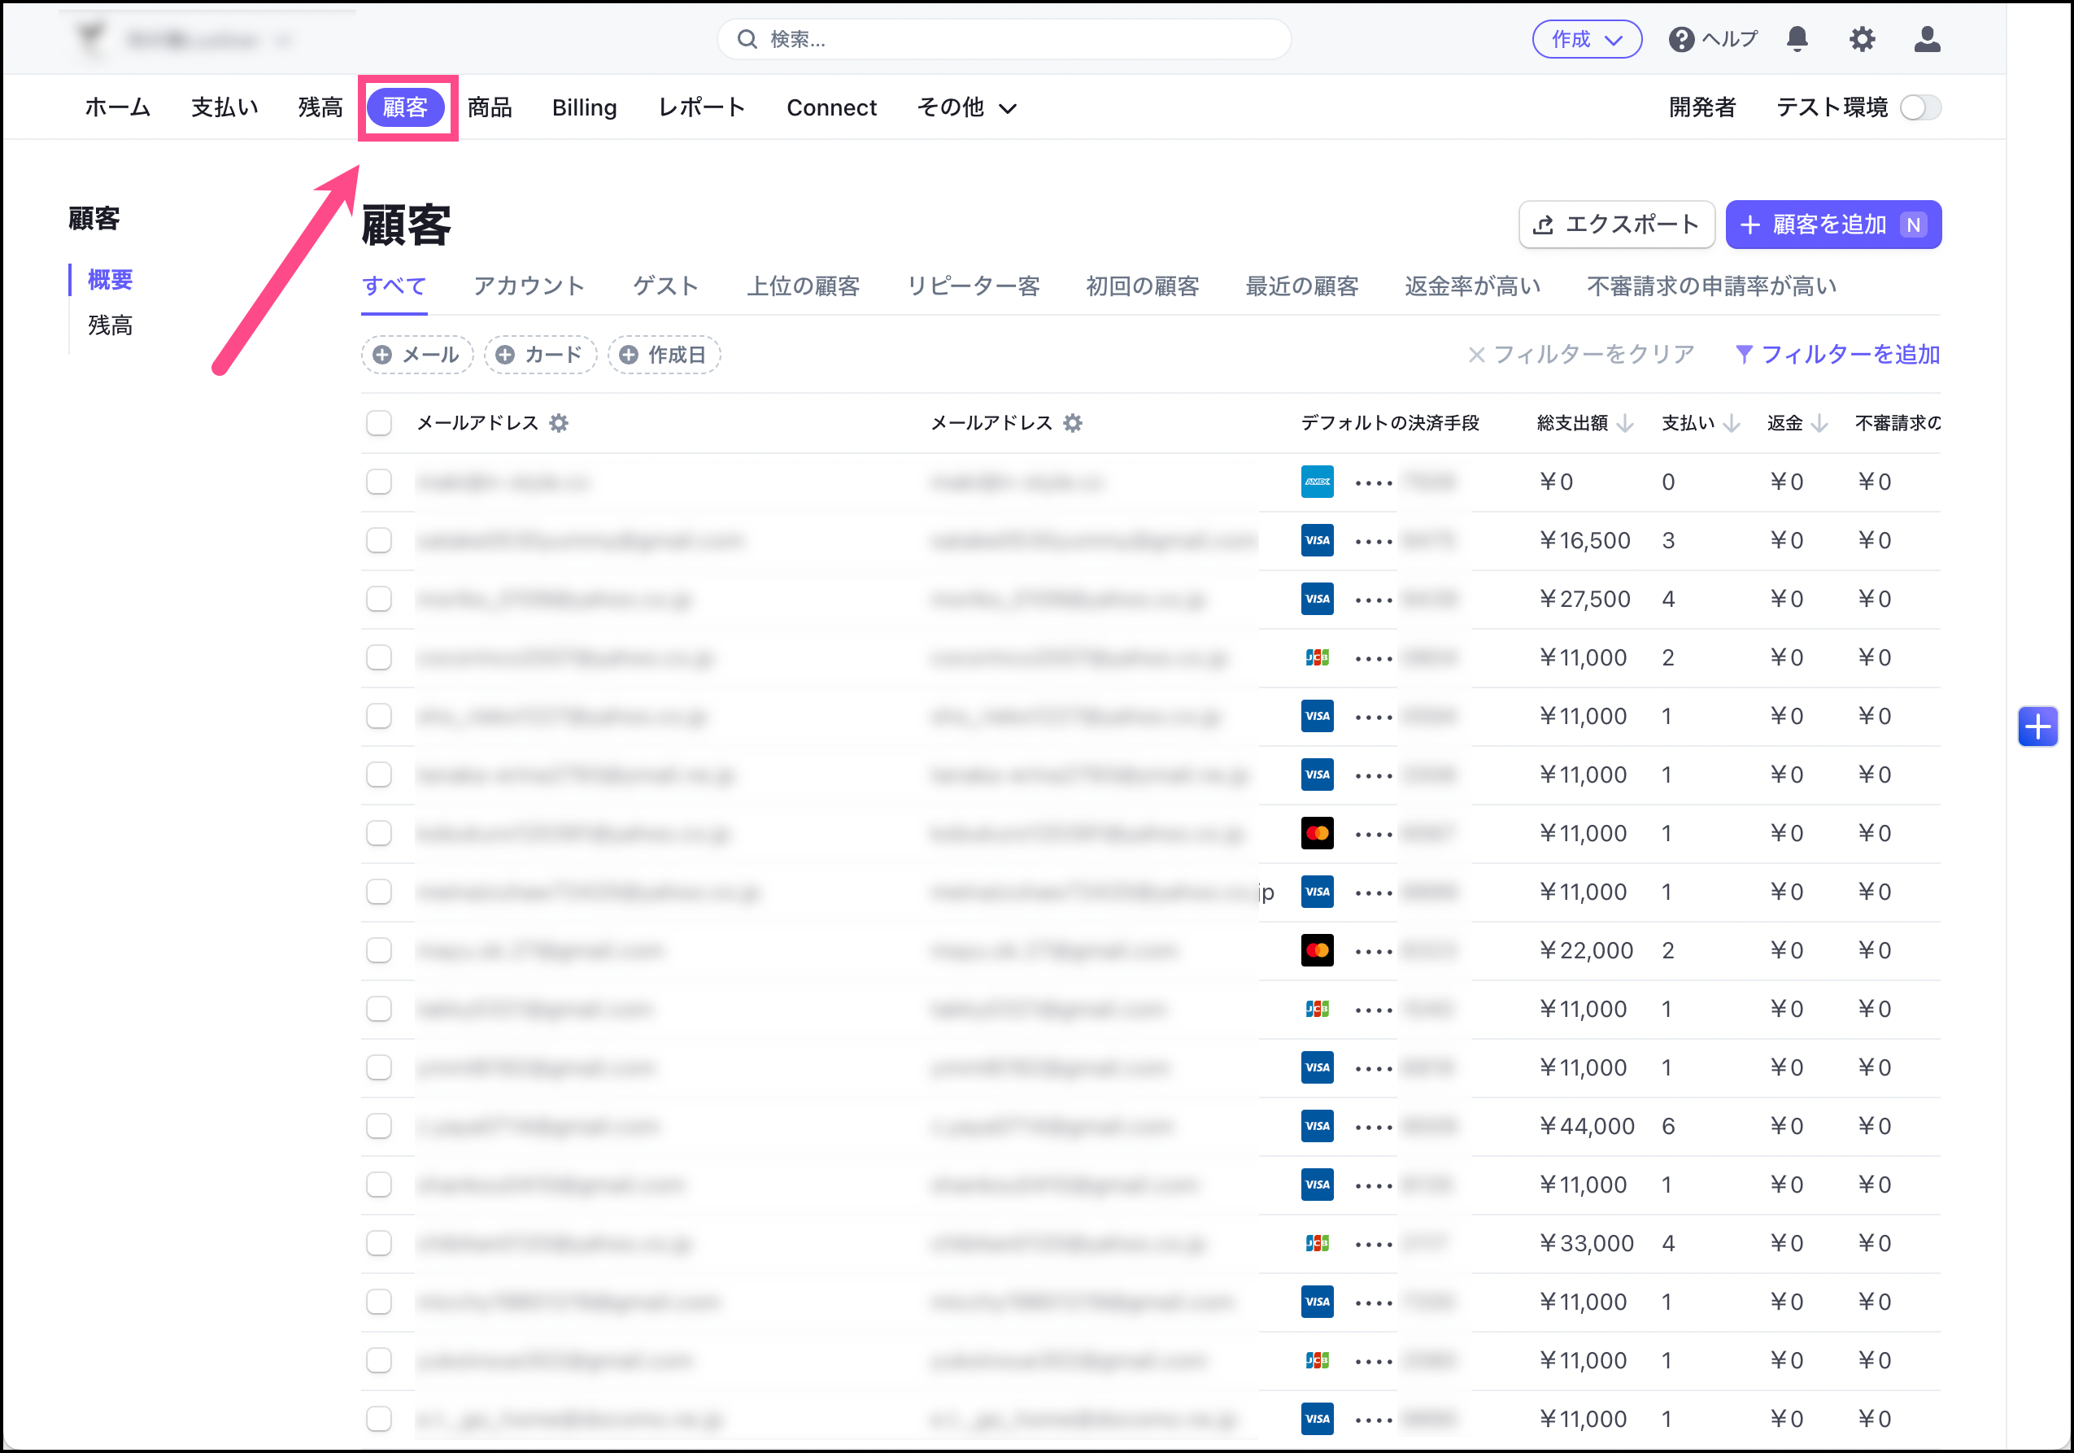
Task: Click フィルターを追加 link
Action: click(1837, 354)
